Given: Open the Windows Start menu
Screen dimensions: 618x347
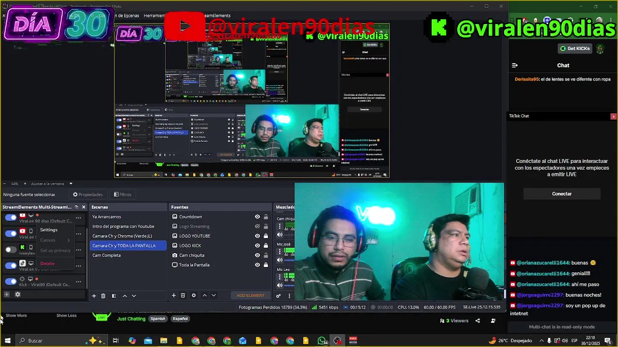Looking at the screenshot, I should (7, 341).
